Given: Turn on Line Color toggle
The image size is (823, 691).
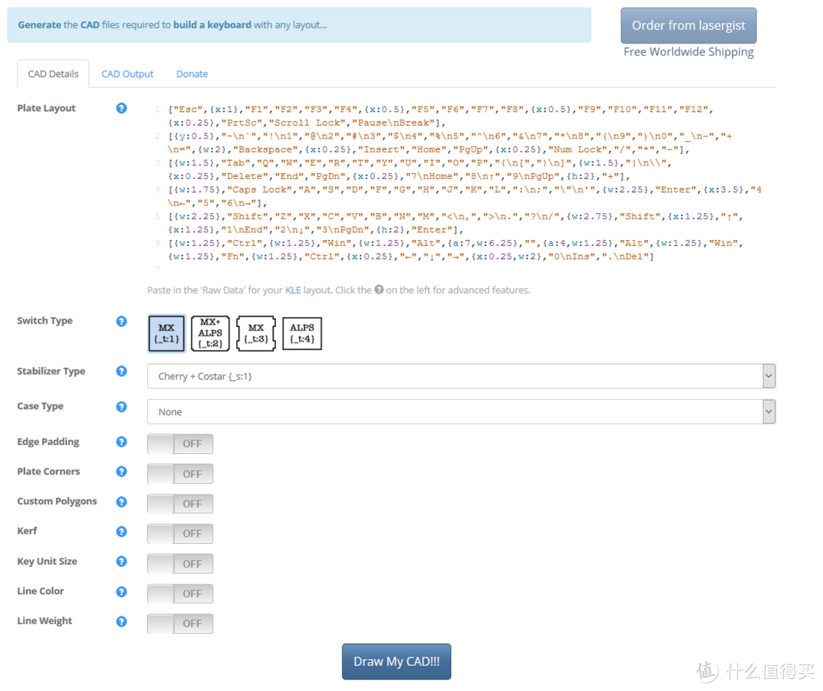Looking at the screenshot, I should (180, 593).
